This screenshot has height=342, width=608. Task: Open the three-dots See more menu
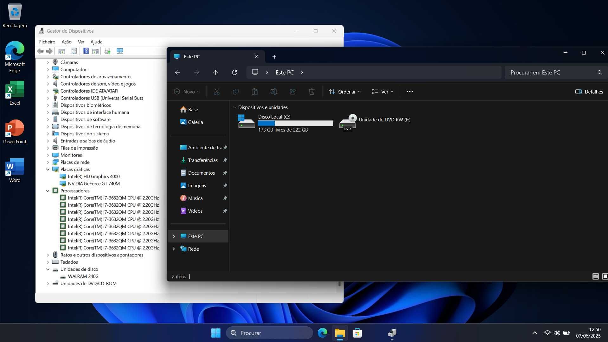(x=410, y=92)
